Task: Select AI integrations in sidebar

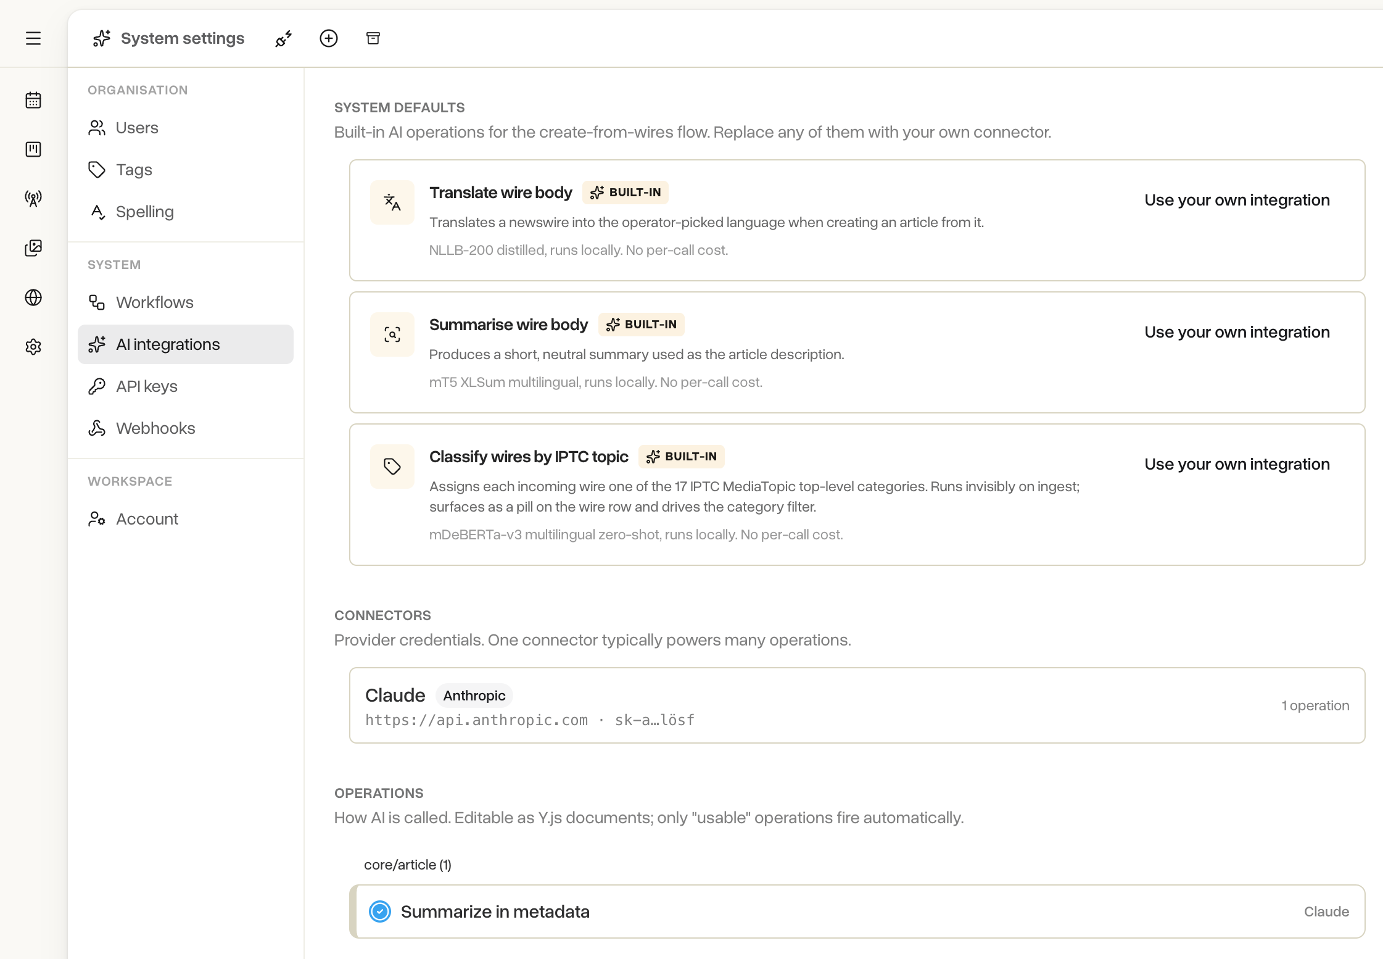Action: pyautogui.click(x=186, y=344)
